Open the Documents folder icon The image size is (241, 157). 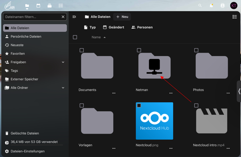point(97,66)
